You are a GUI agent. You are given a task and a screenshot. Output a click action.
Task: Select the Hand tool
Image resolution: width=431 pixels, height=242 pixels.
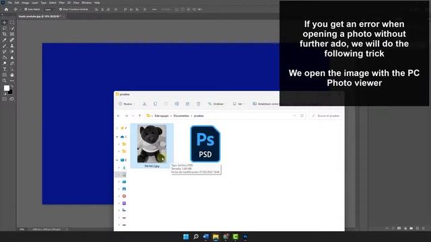click(x=12, y=75)
